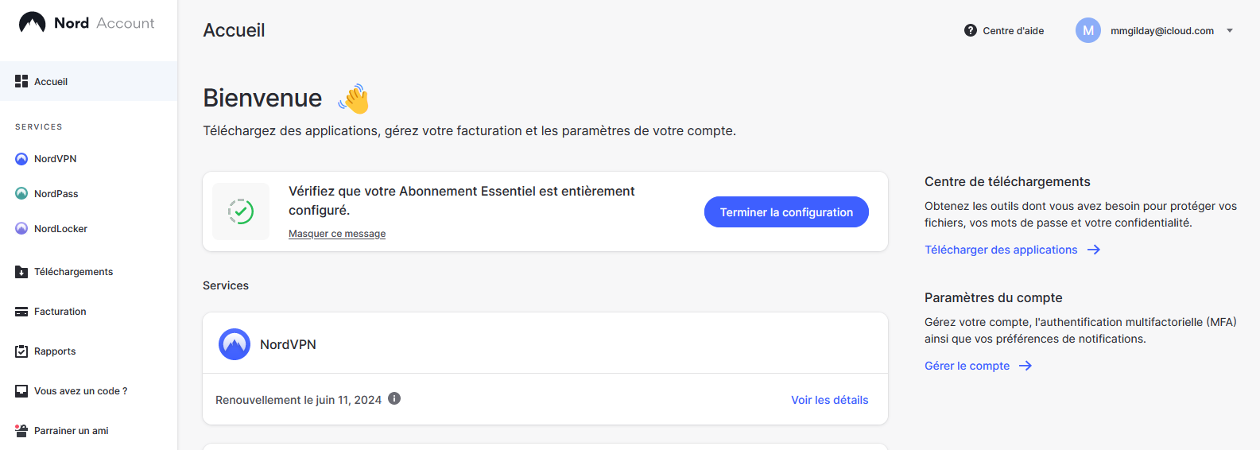
Task: Click Gérer le compte link
Action: tap(967, 366)
